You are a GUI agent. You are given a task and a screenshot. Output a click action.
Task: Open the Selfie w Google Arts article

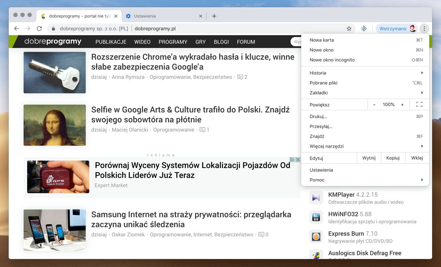(x=190, y=114)
